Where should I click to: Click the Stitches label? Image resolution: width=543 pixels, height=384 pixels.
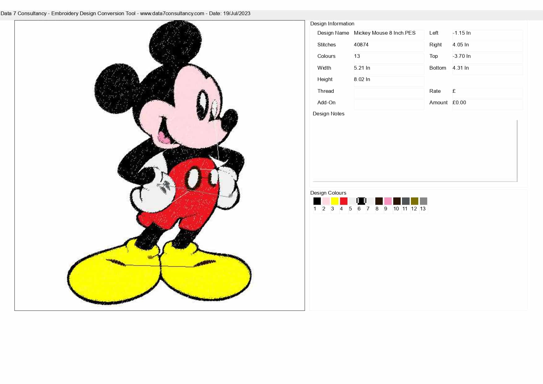(326, 45)
